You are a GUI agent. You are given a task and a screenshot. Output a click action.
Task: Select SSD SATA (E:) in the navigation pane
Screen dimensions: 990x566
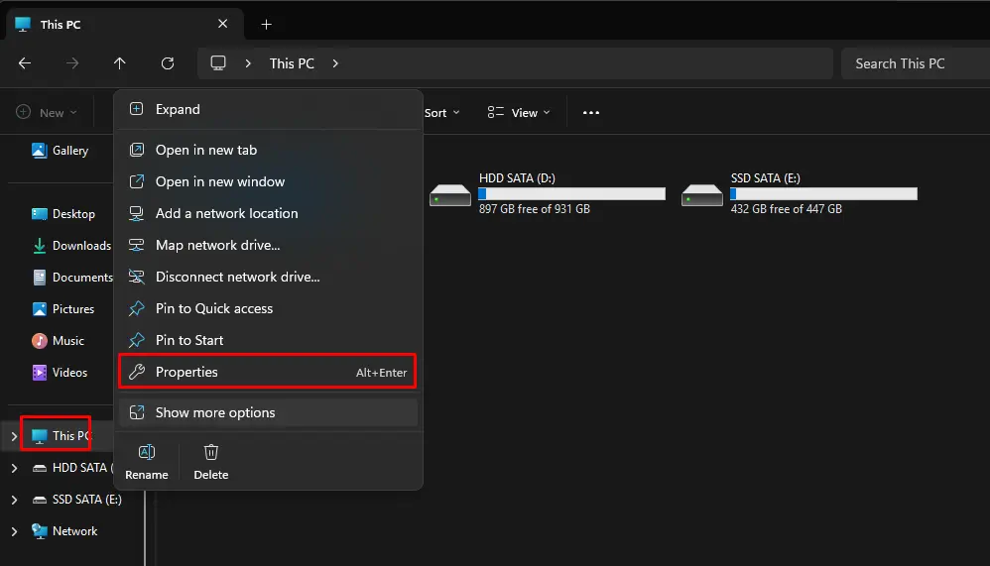(x=76, y=500)
